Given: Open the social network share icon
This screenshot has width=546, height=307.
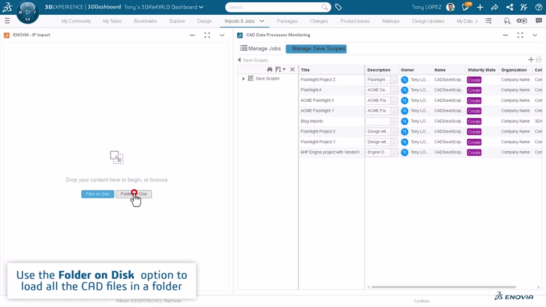Looking at the screenshot, I should click(x=510, y=7).
